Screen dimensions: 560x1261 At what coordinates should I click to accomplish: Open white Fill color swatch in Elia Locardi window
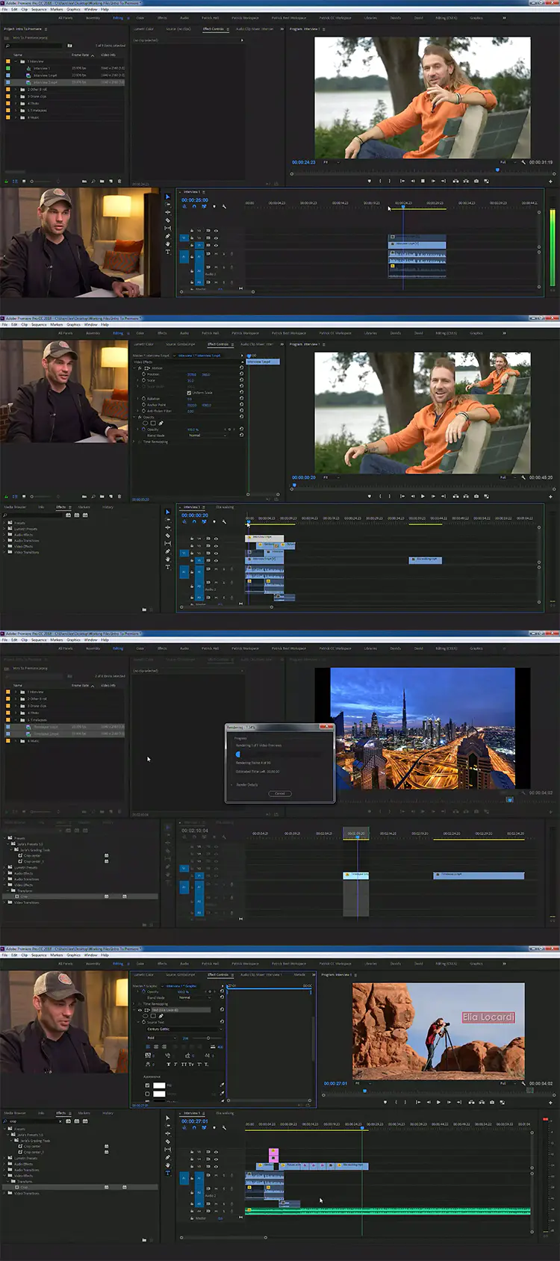159,1085
